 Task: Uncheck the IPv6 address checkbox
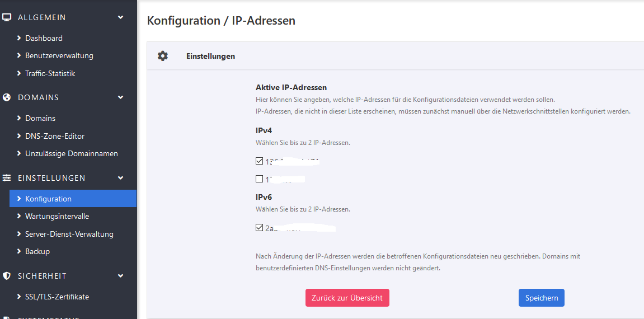click(x=259, y=228)
